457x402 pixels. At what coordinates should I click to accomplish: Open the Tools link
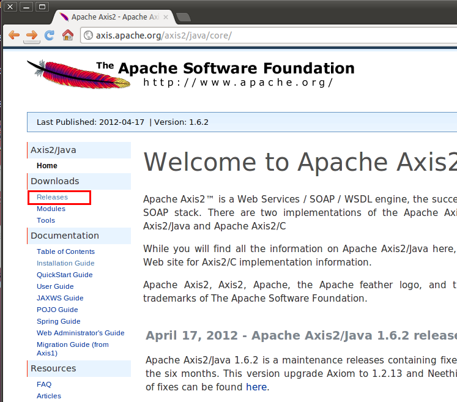pos(46,220)
